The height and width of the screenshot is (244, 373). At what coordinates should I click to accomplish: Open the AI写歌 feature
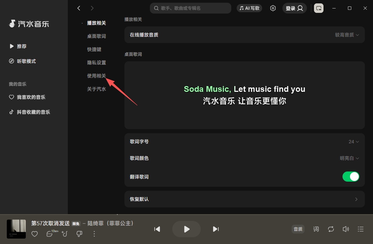click(x=249, y=8)
